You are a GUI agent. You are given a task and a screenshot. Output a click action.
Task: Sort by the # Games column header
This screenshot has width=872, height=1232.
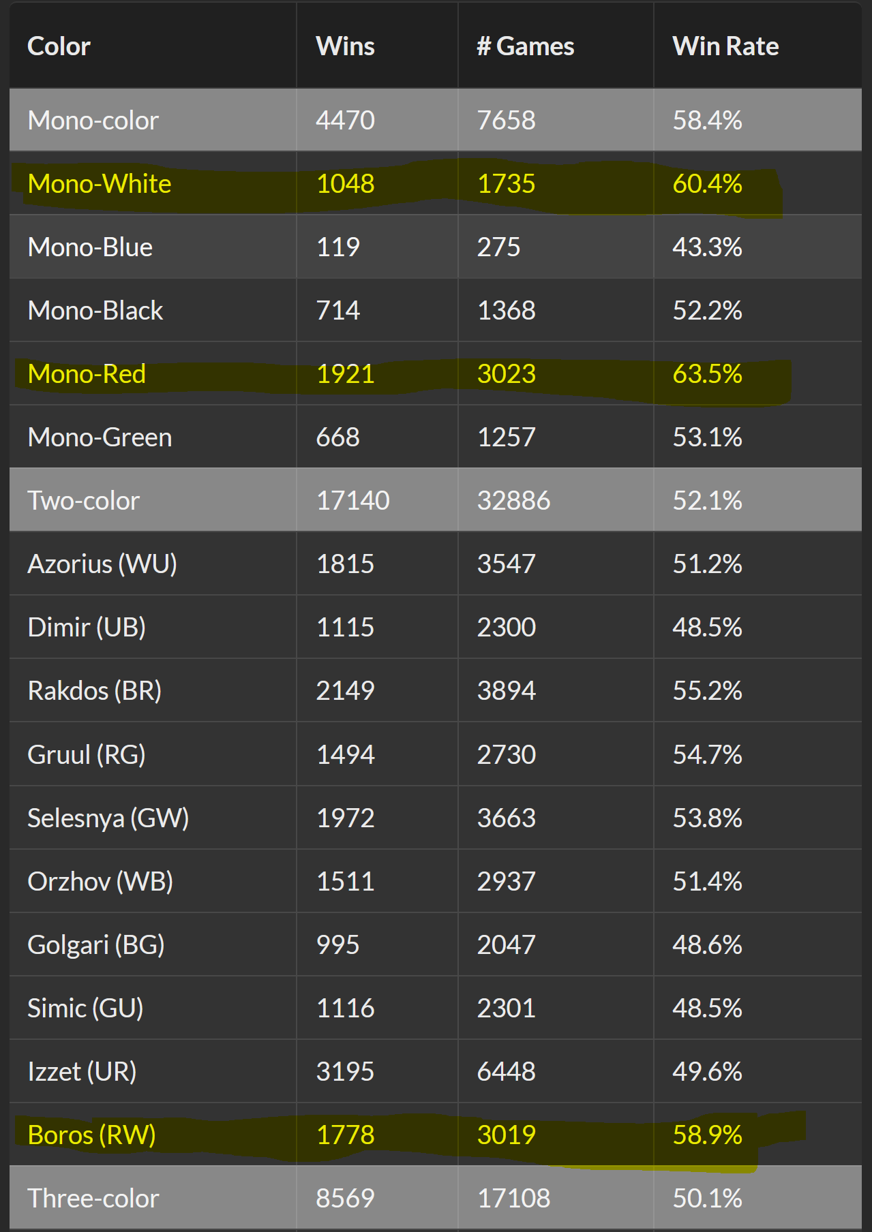[x=525, y=46]
